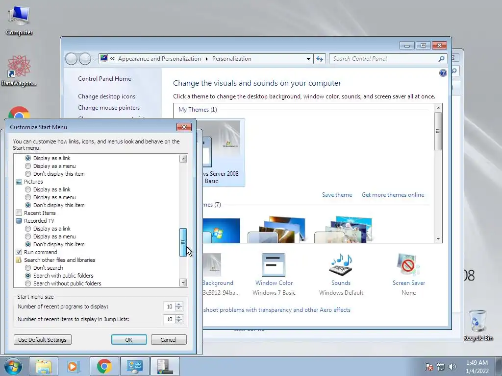
Task: Click in the Search Control Panel field
Action: click(x=384, y=59)
